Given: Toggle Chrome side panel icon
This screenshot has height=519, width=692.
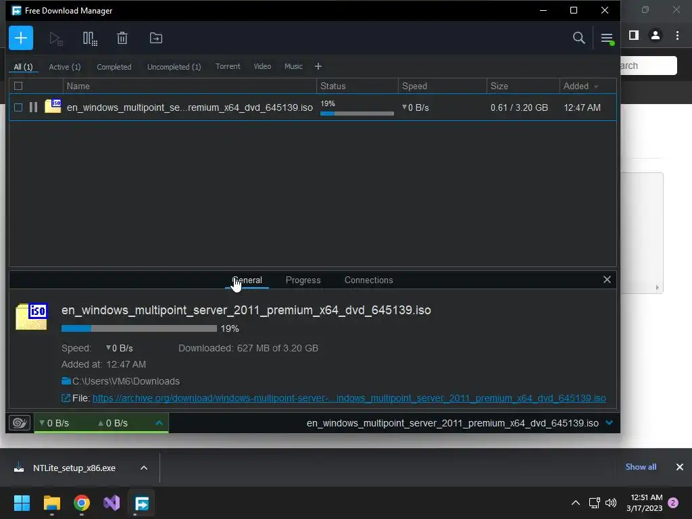Looking at the screenshot, I should point(634,35).
